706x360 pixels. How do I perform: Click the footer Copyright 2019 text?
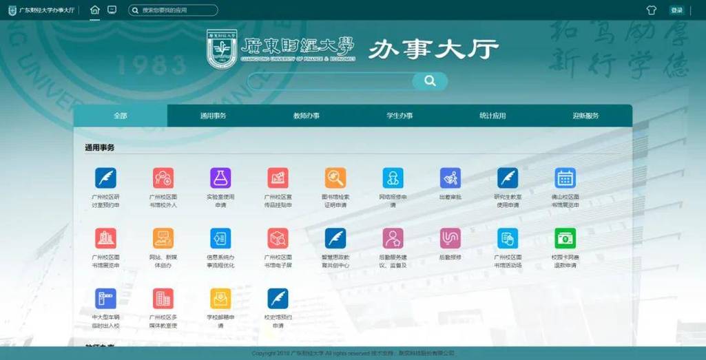[353, 353]
